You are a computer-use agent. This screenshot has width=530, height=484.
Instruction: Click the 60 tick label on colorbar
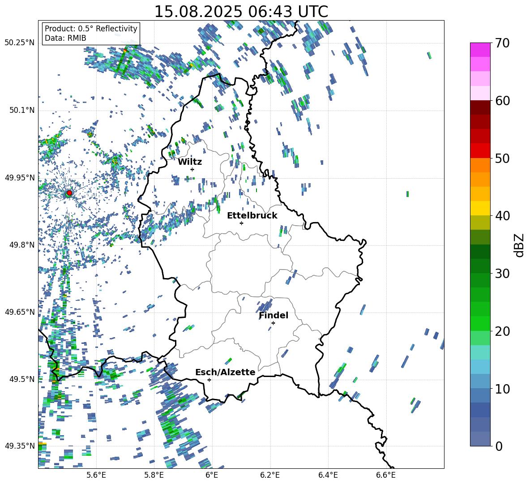coord(502,101)
